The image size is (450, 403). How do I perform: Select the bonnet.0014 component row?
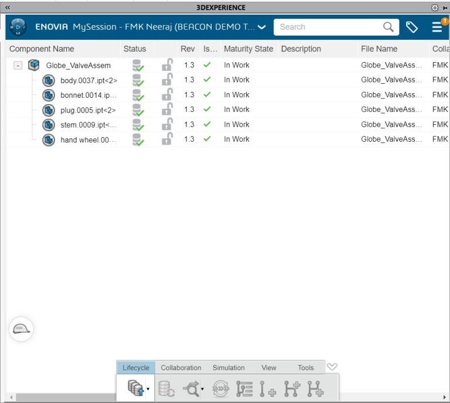(227, 95)
